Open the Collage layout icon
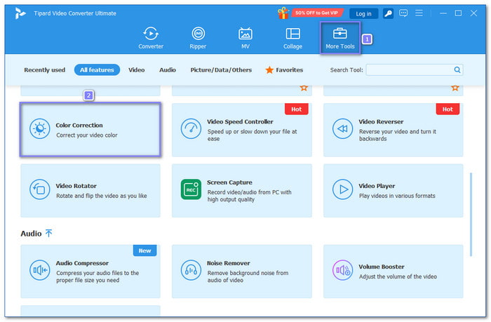This screenshot has width=491, height=322. point(292,34)
